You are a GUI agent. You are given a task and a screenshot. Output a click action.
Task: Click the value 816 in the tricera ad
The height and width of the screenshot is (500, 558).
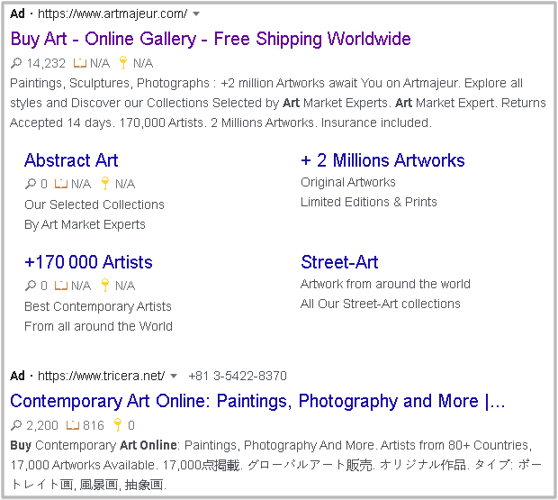click(x=94, y=425)
